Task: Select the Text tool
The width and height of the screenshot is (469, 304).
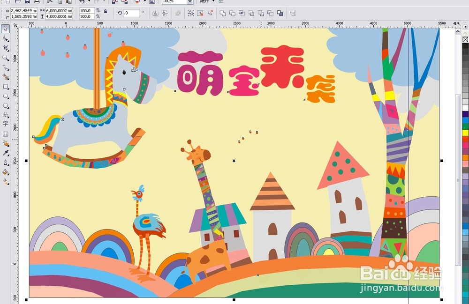Action: click(x=6, y=124)
